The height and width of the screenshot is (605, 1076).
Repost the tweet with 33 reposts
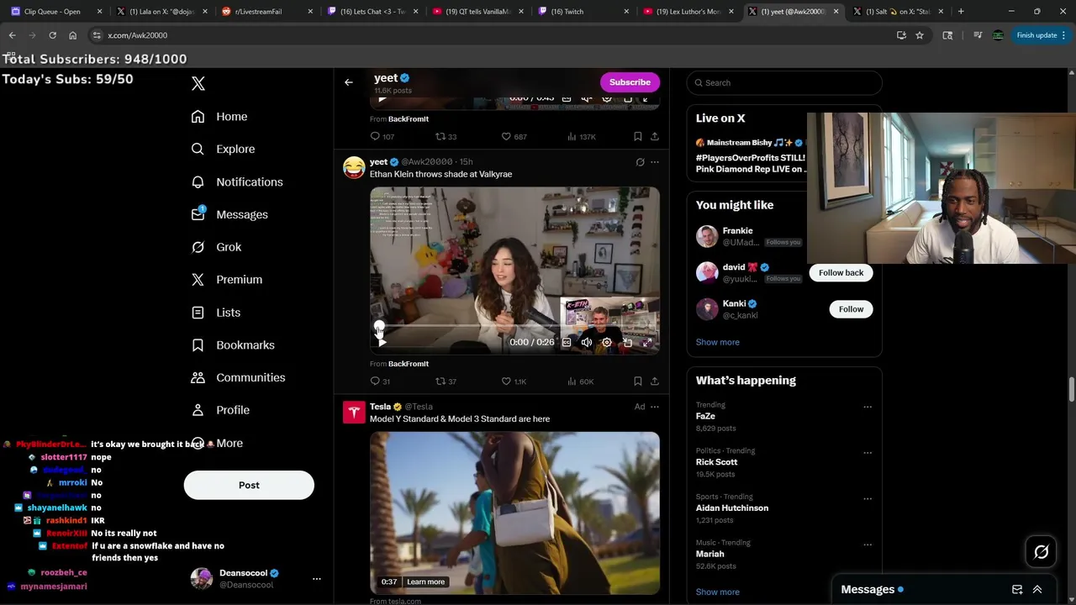[446, 136]
